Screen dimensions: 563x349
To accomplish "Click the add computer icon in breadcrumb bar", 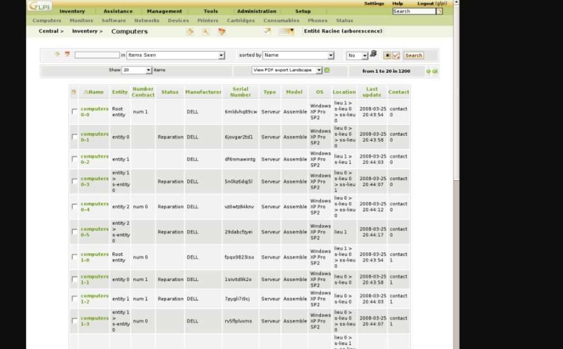I will pos(190,32).
